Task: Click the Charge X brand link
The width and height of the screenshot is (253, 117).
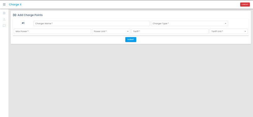Action: point(15,4)
